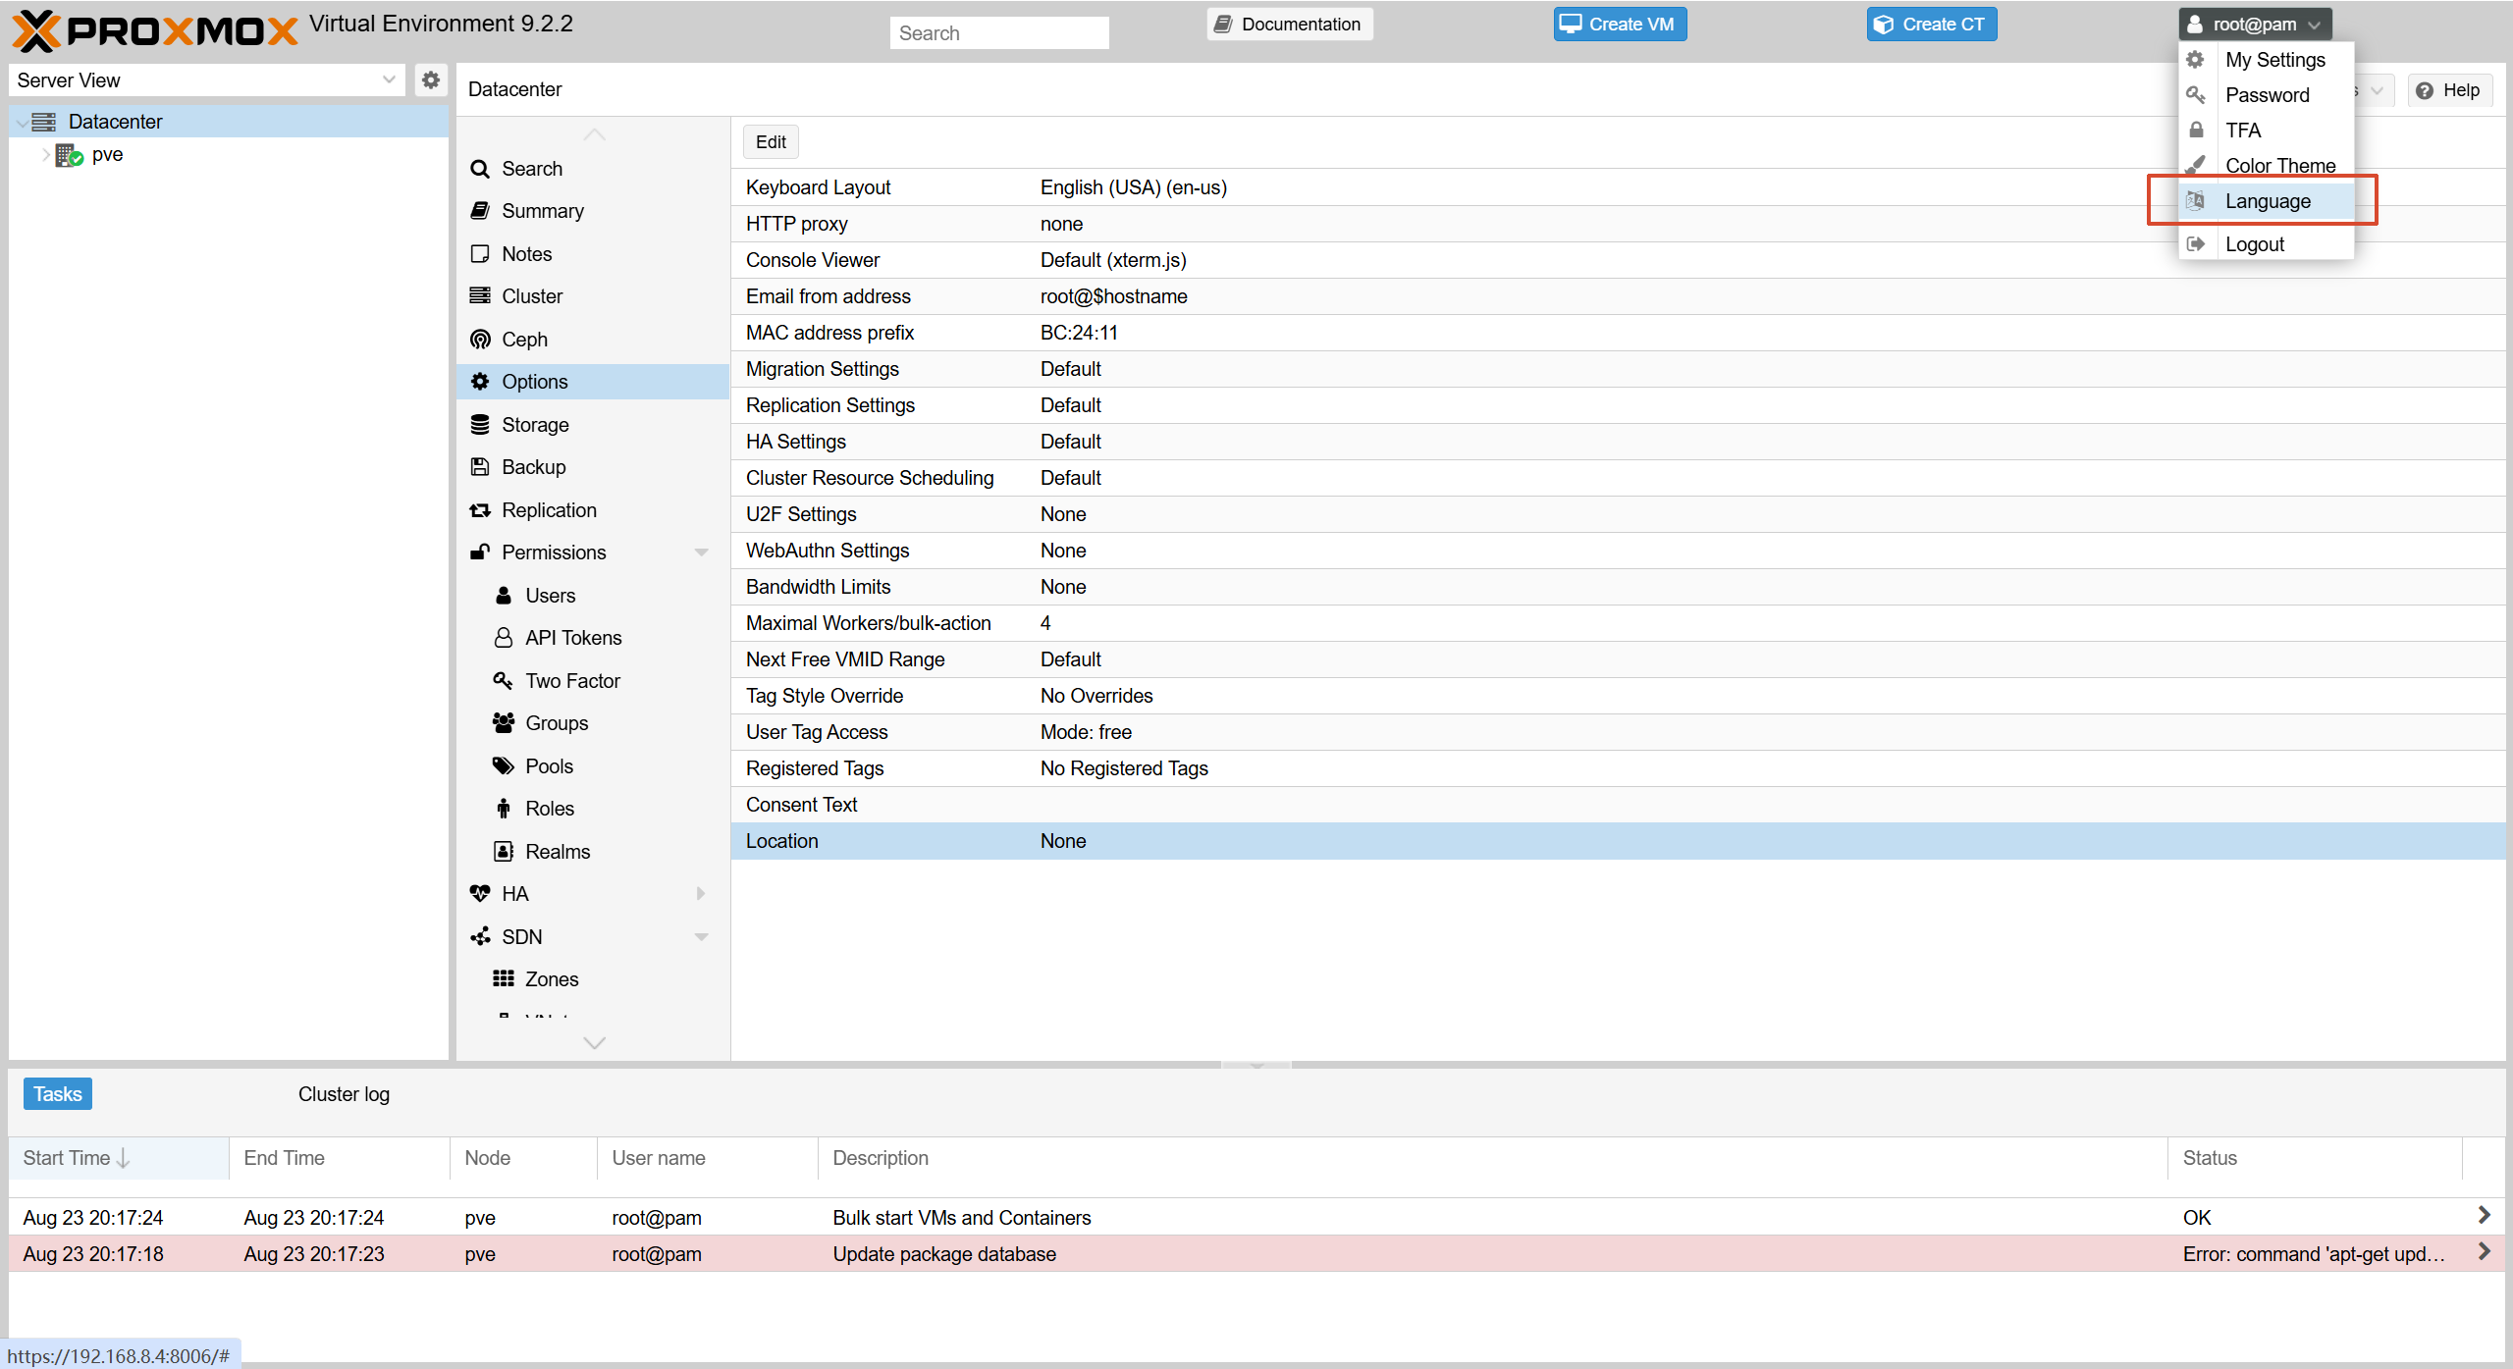Click the pve node icon

pos(69,155)
